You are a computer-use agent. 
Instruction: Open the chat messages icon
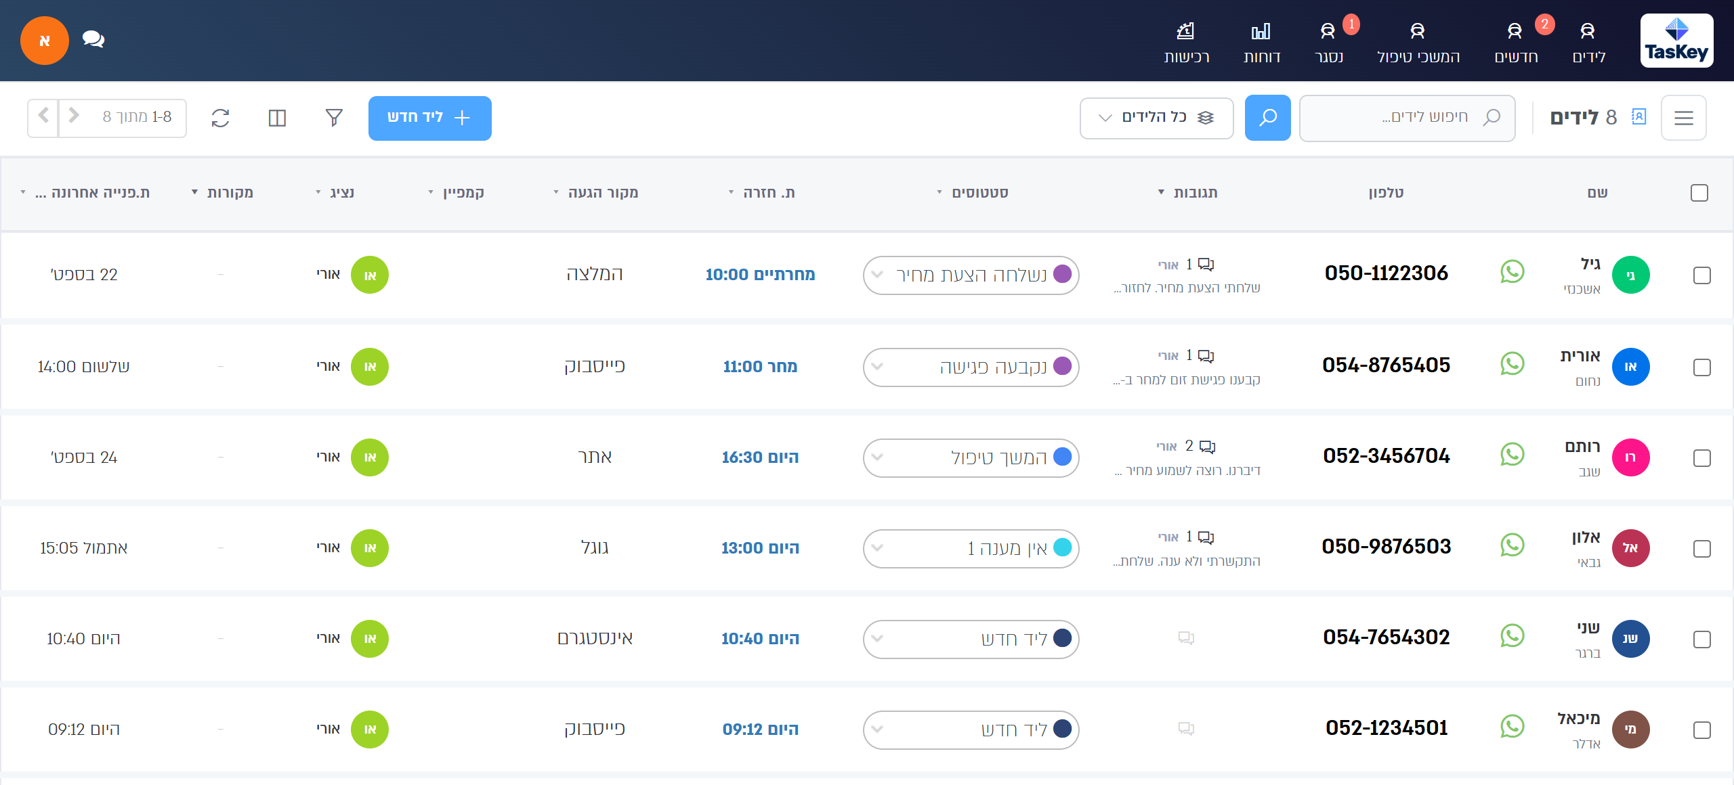click(x=93, y=39)
